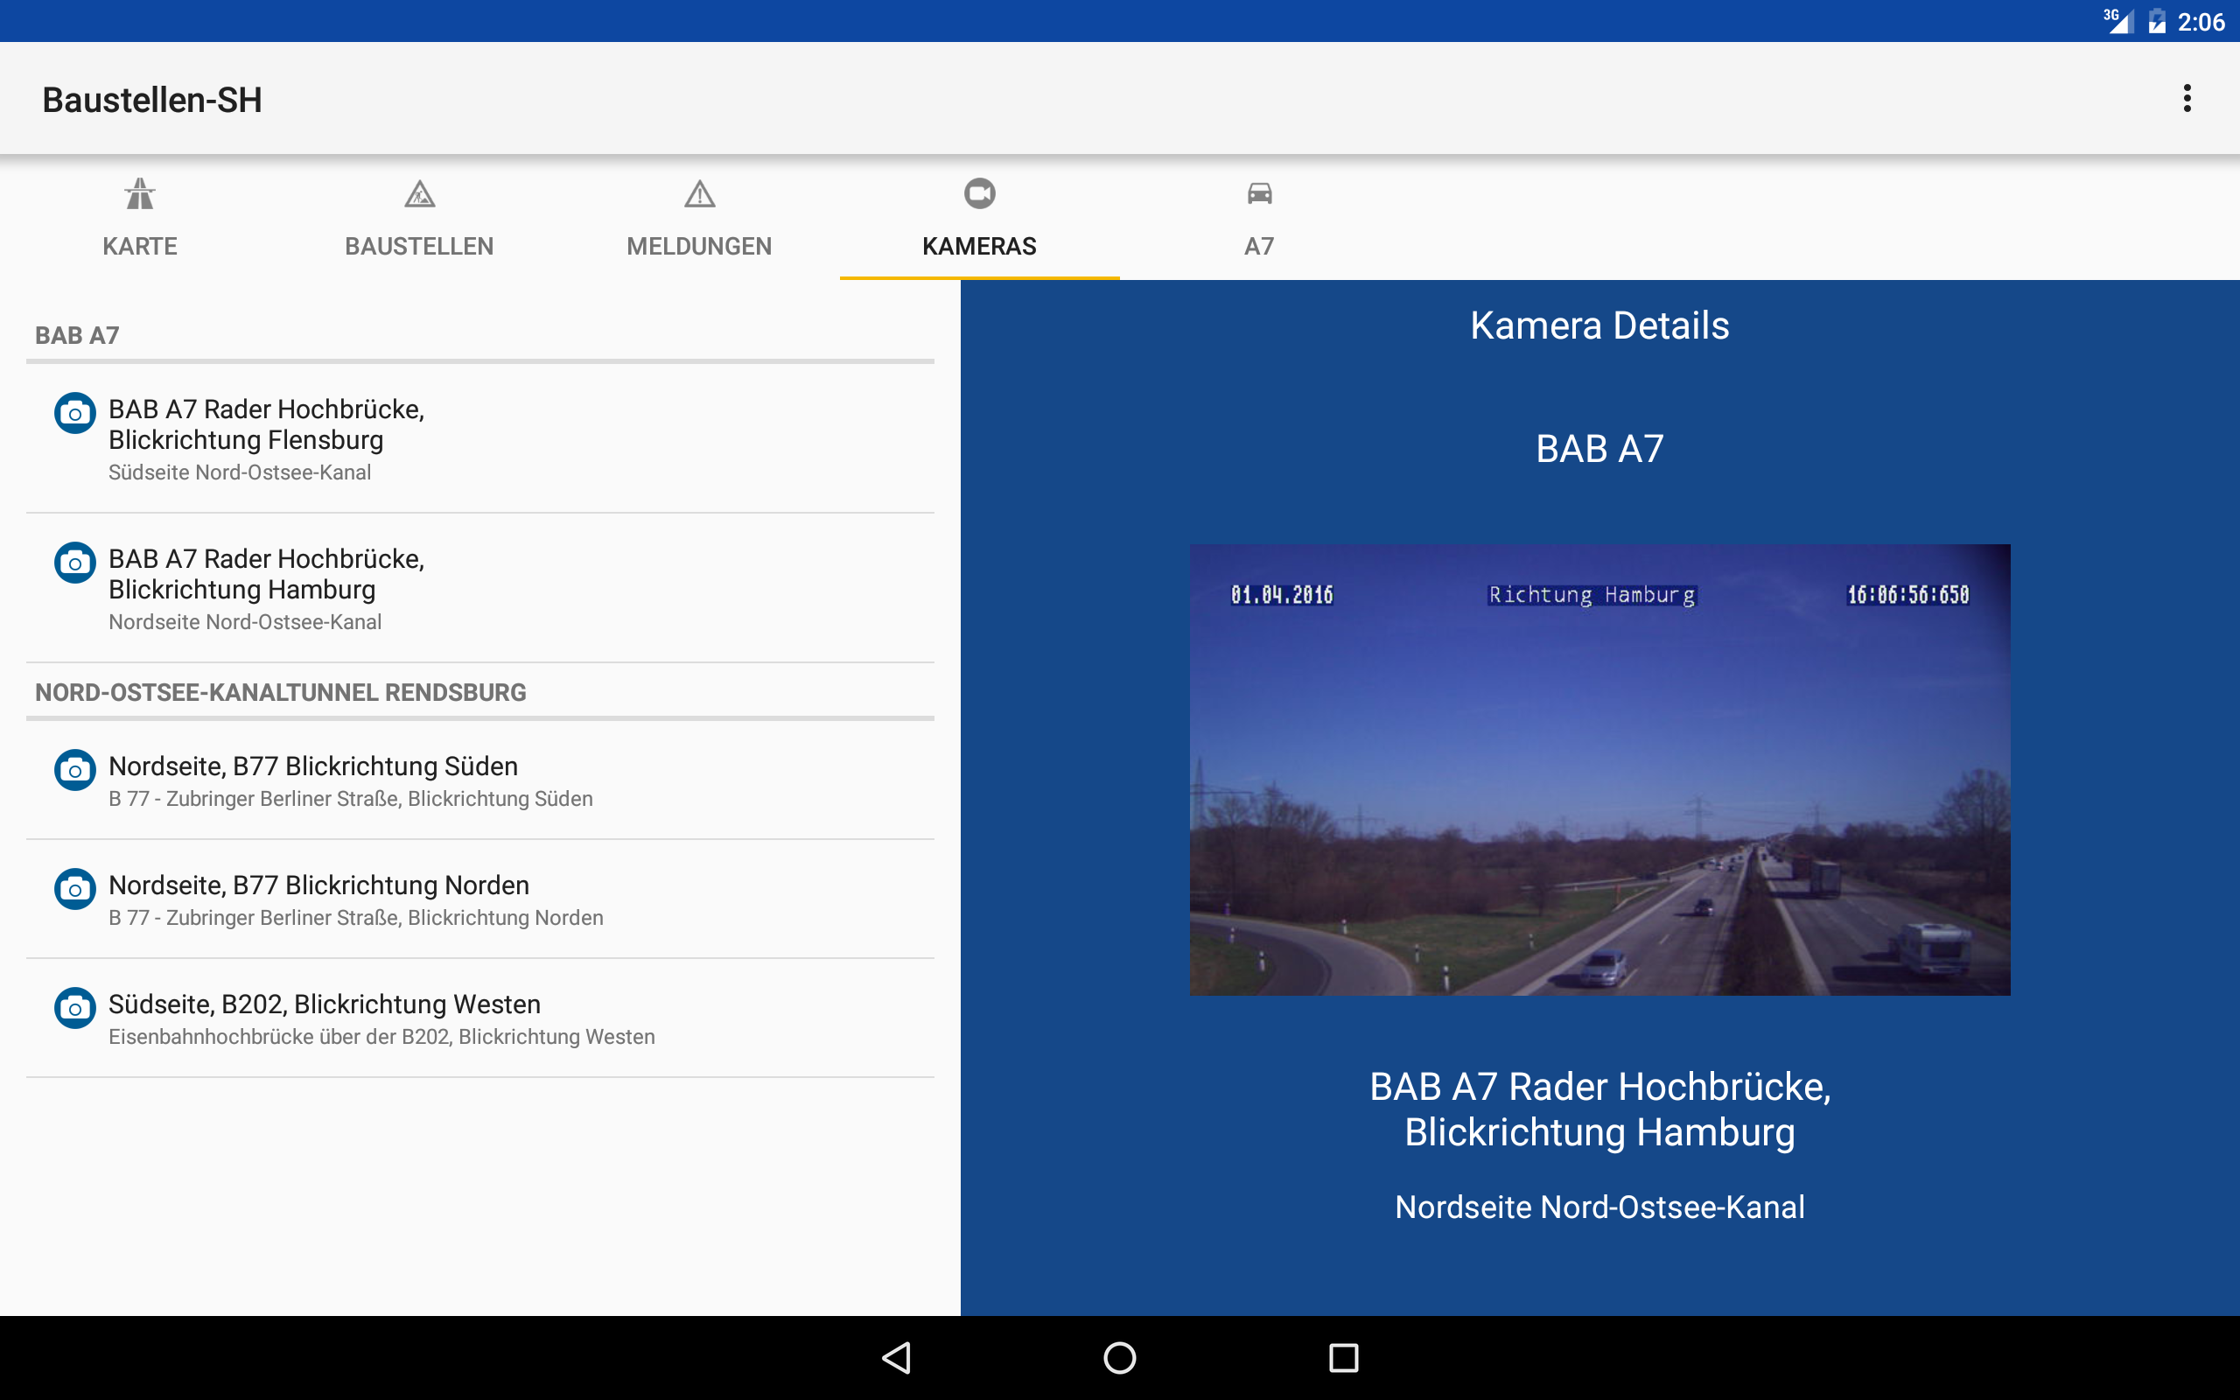The height and width of the screenshot is (1400, 2240).
Task: Click camera icon for B77 Blickrichtung Süden
Action: [x=75, y=770]
